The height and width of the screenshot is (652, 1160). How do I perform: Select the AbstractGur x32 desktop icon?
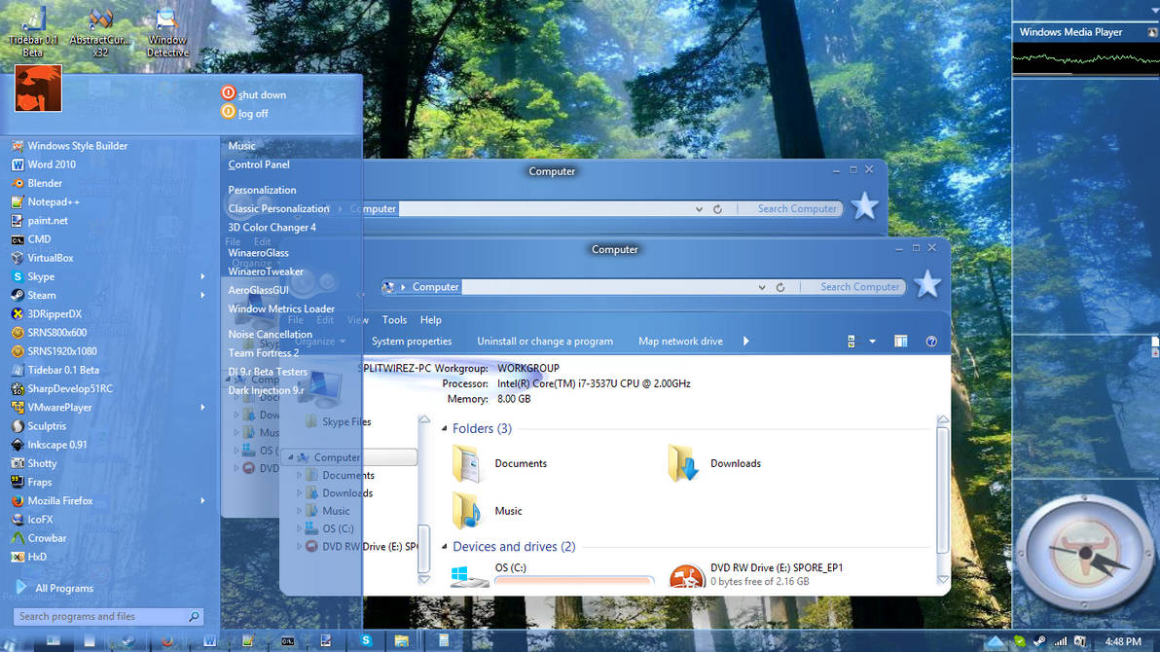point(100,31)
